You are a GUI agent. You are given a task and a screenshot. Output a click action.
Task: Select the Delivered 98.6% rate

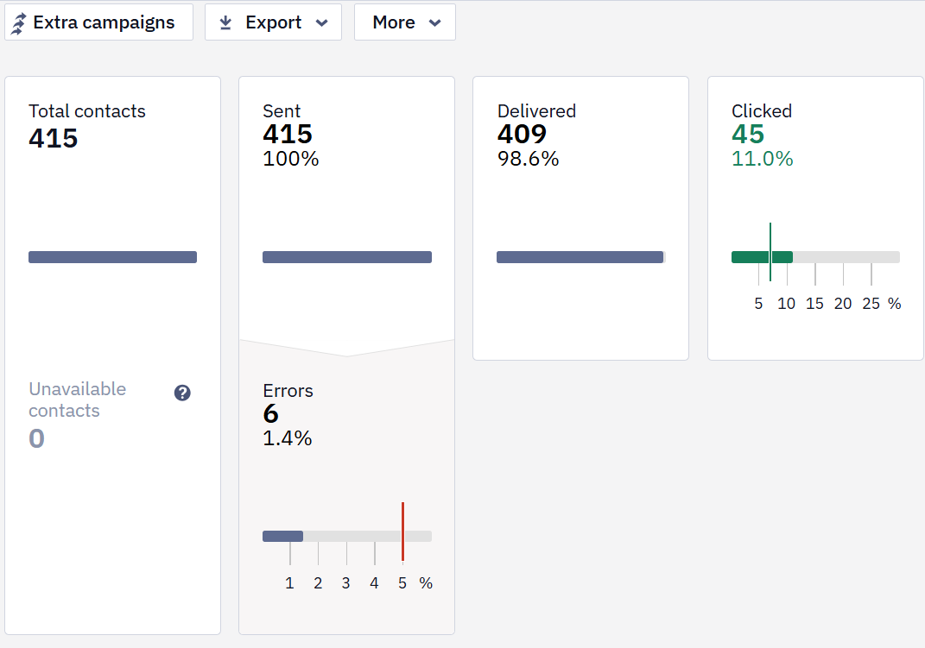pyautogui.click(x=528, y=159)
